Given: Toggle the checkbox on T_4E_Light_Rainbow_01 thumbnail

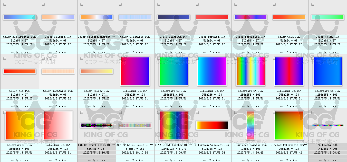Looking at the screenshot, I should (158, 112).
